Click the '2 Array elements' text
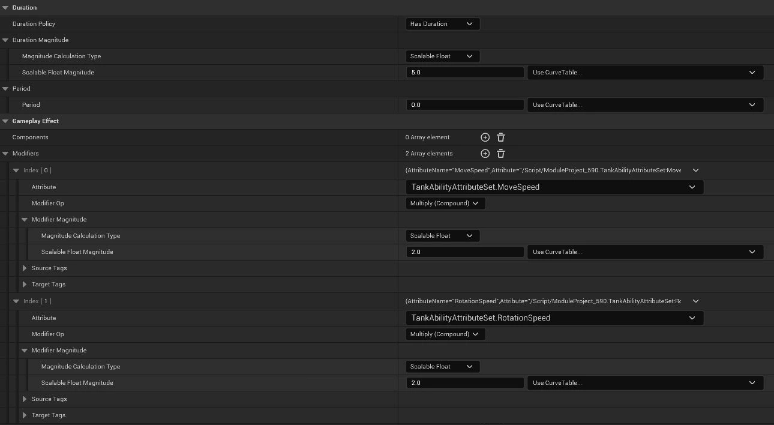The image size is (774, 425). coord(429,154)
